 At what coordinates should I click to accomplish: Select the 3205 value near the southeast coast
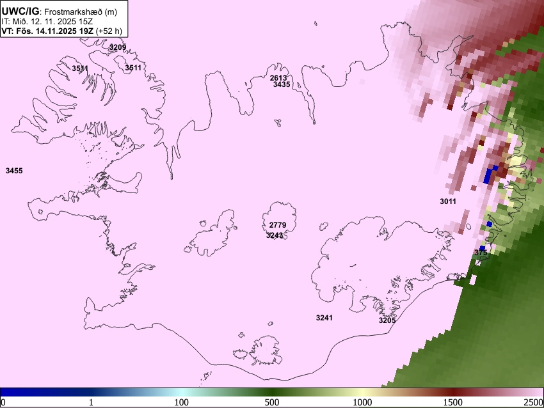click(x=387, y=320)
